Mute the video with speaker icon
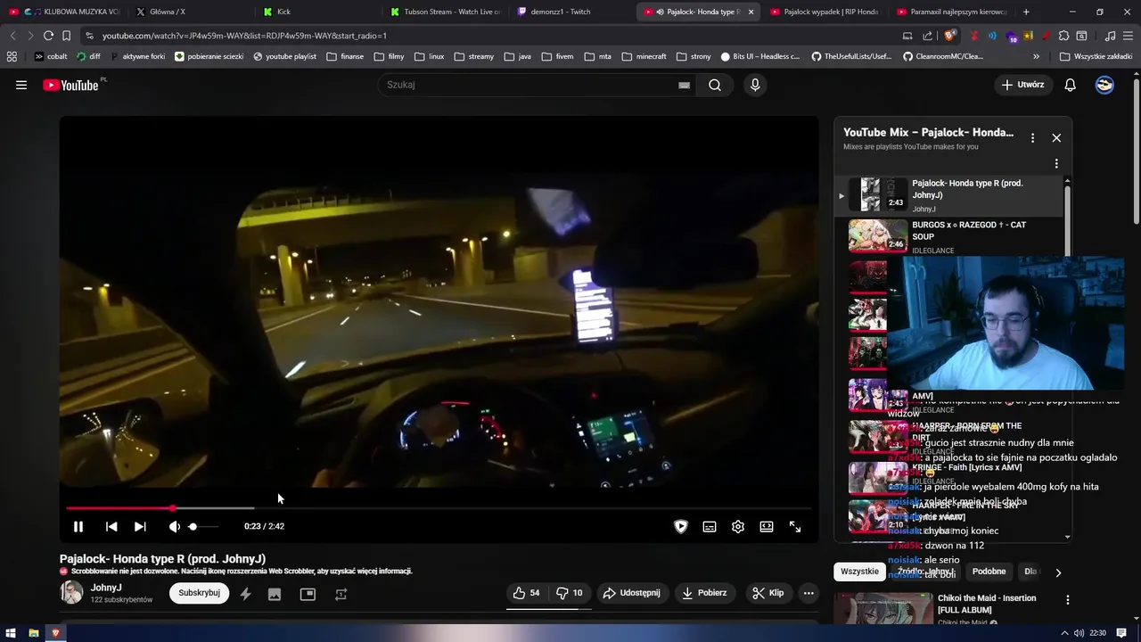The image size is (1141, 642). pos(174,527)
